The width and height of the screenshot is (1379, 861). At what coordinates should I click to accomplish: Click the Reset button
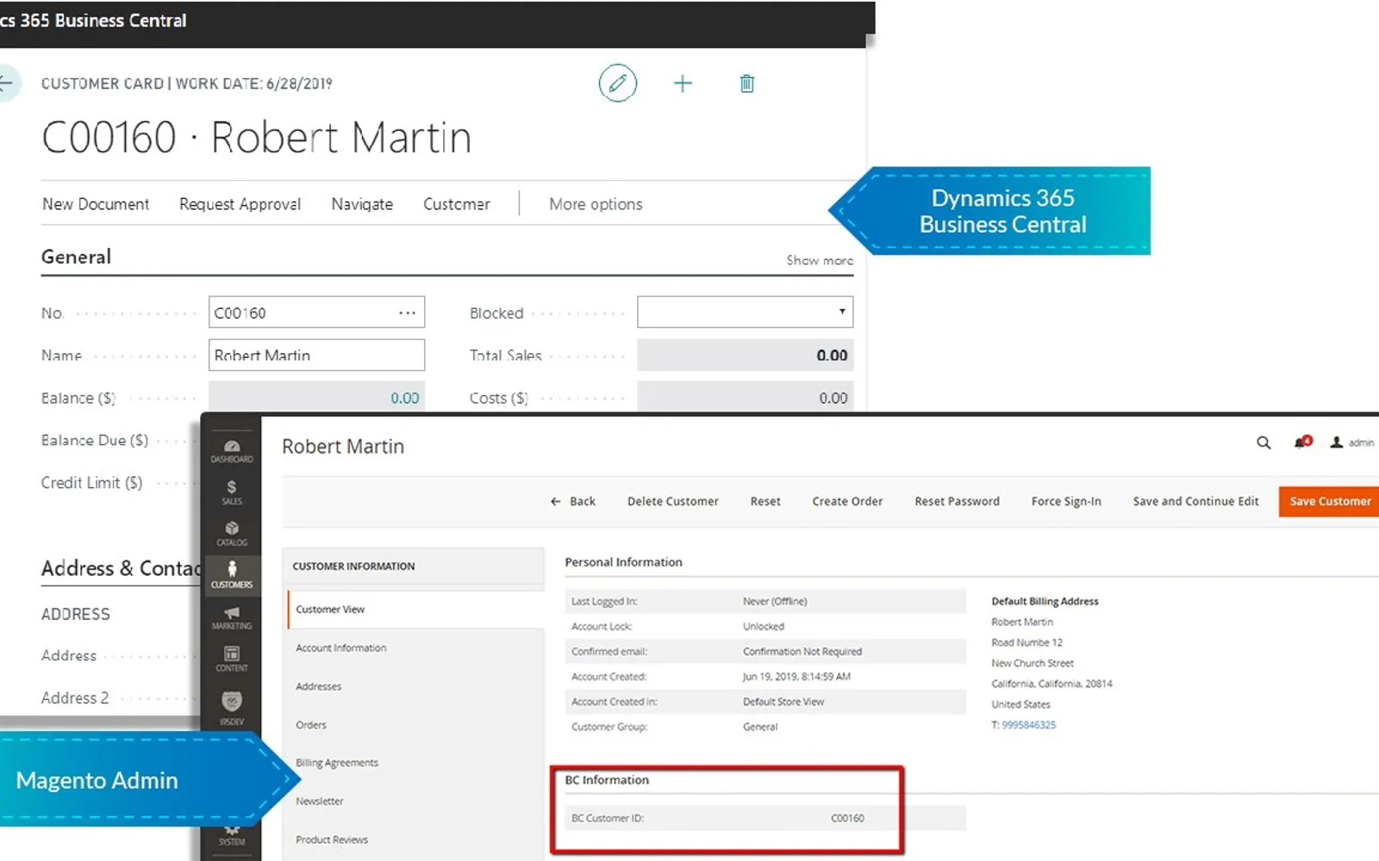point(765,501)
